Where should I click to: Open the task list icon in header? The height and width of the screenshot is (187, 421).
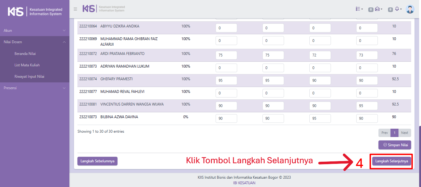point(359,9)
